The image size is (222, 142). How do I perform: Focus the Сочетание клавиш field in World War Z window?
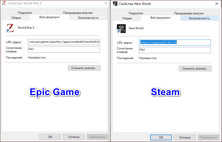pyautogui.click(x=64, y=49)
